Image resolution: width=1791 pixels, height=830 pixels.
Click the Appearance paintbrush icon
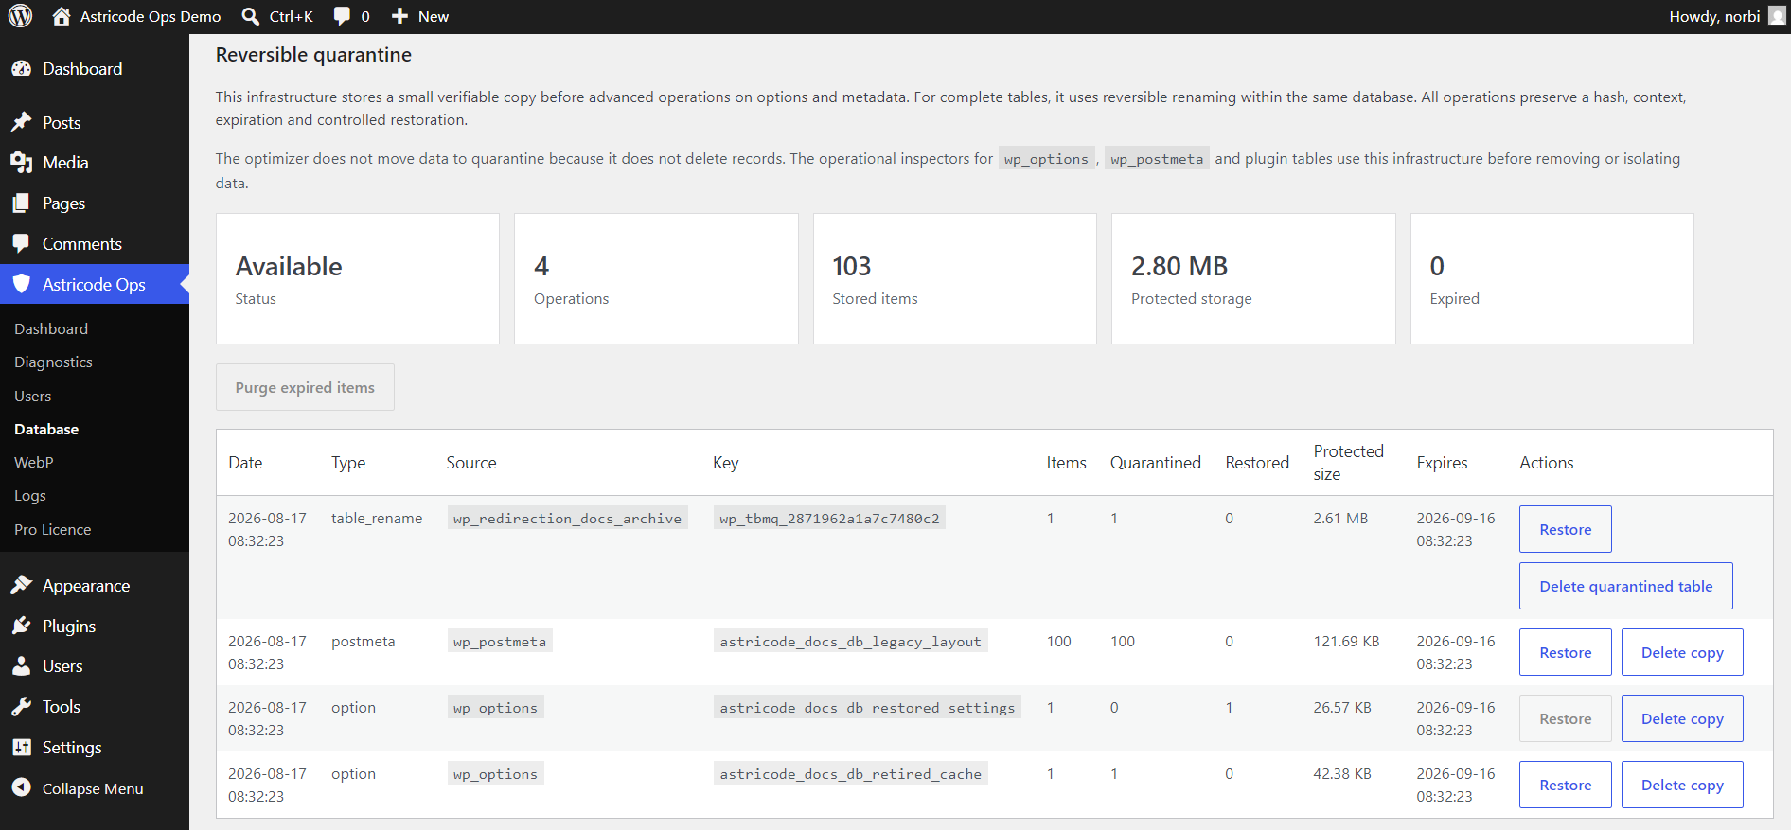21,585
